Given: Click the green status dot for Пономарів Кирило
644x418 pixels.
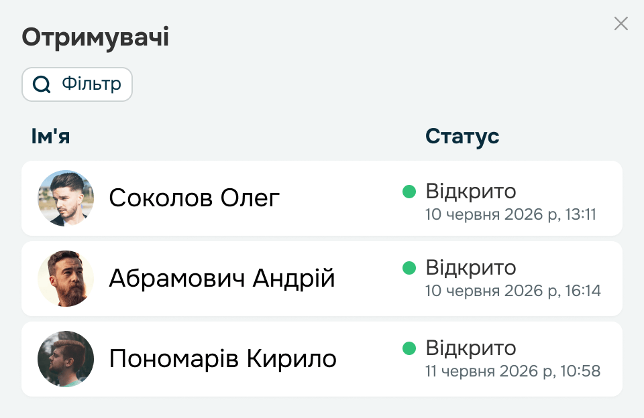Looking at the screenshot, I should (x=409, y=348).
